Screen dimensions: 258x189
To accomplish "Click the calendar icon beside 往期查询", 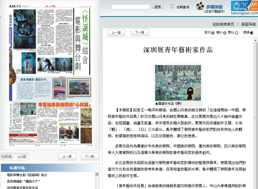I will pyautogui.click(x=172, y=6).
